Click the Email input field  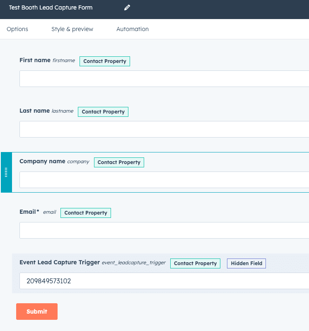pyautogui.click(x=164, y=230)
